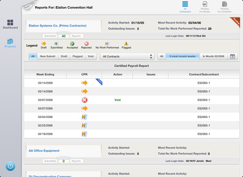The image size is (243, 177).
Task: Open the N icon for 02/25/2006
Action: pyautogui.click(x=84, y=125)
